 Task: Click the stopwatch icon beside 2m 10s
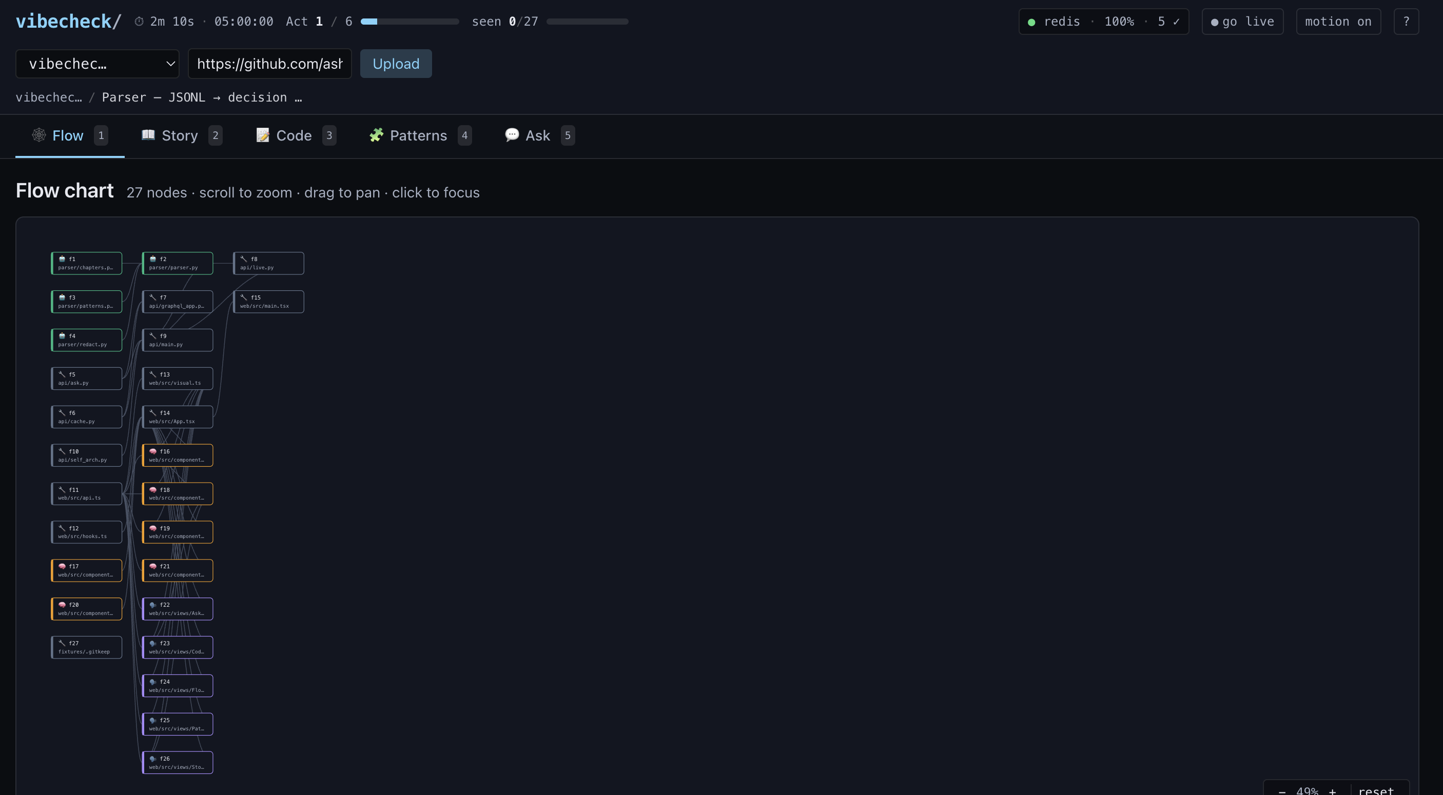click(139, 21)
